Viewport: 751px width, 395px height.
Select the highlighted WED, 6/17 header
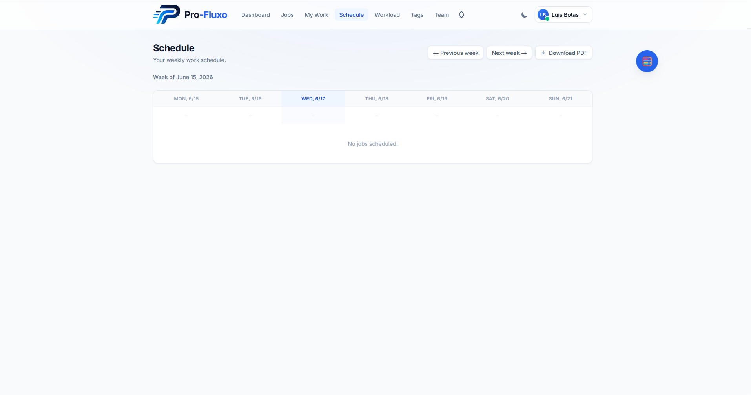[x=313, y=99]
